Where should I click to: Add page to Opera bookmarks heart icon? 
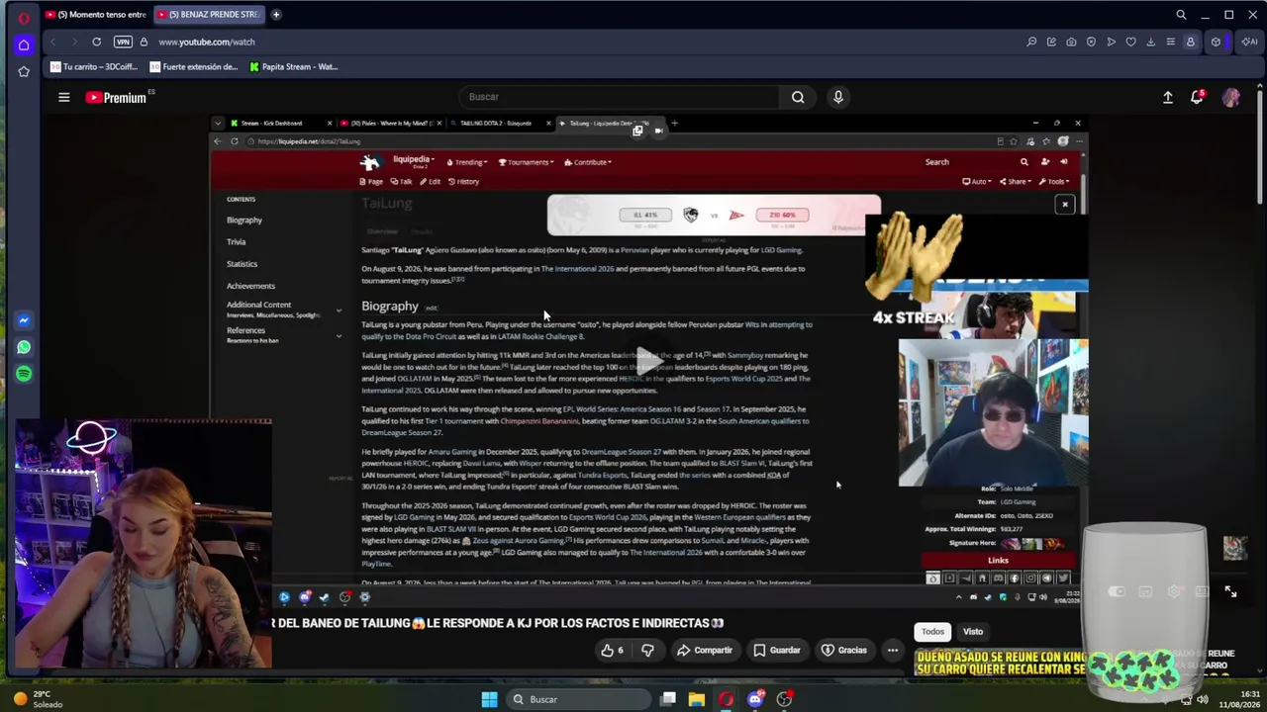(x=1130, y=42)
